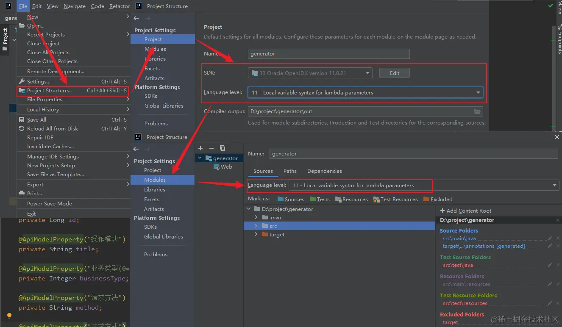The height and width of the screenshot is (327, 562).
Task: Expand the target folder
Action: pos(256,234)
